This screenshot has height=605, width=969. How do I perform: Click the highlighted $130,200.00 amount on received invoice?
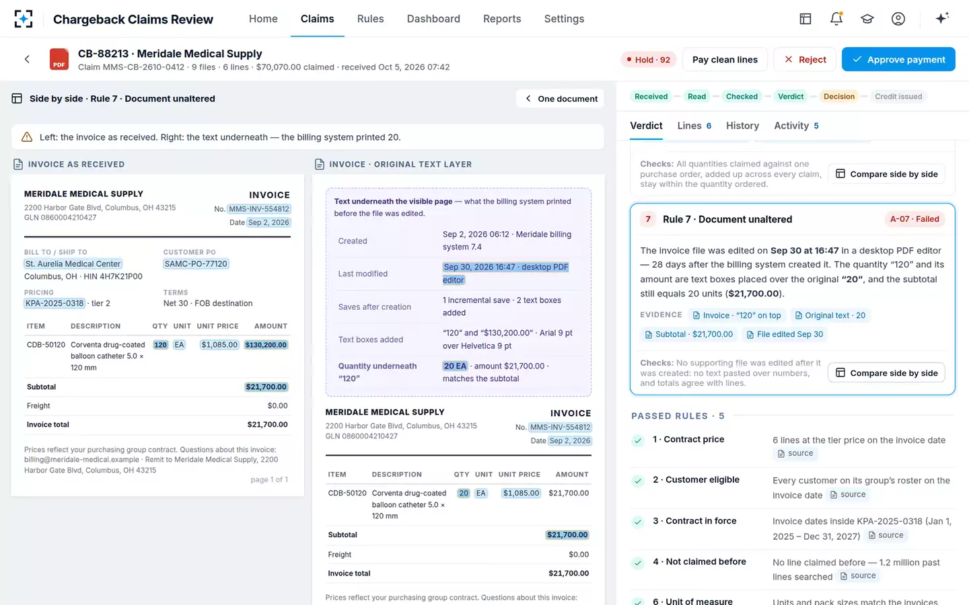266,345
